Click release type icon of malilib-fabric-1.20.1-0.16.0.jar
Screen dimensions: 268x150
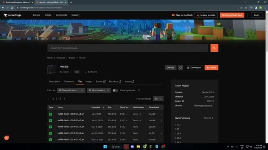tap(50, 120)
